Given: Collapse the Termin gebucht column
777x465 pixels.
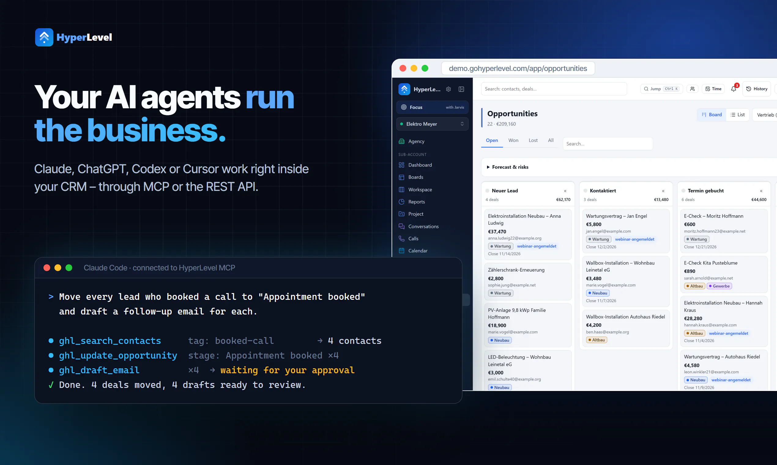Looking at the screenshot, I should click(761, 191).
